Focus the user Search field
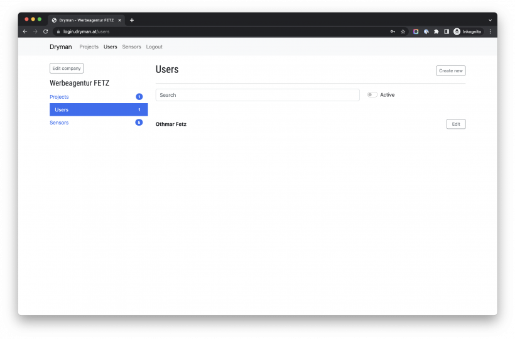Viewport: 515px width, 339px height. pyautogui.click(x=257, y=95)
